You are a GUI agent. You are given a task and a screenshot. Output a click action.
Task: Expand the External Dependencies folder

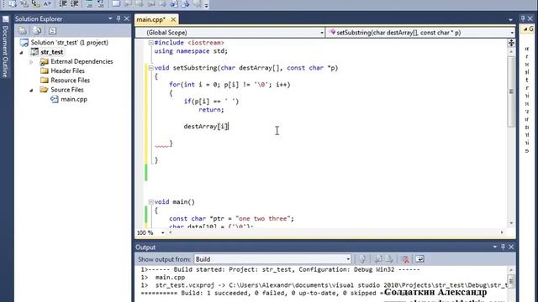(x=31, y=62)
